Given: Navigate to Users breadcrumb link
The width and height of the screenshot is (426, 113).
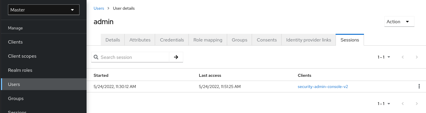Looking at the screenshot, I should [x=99, y=8].
